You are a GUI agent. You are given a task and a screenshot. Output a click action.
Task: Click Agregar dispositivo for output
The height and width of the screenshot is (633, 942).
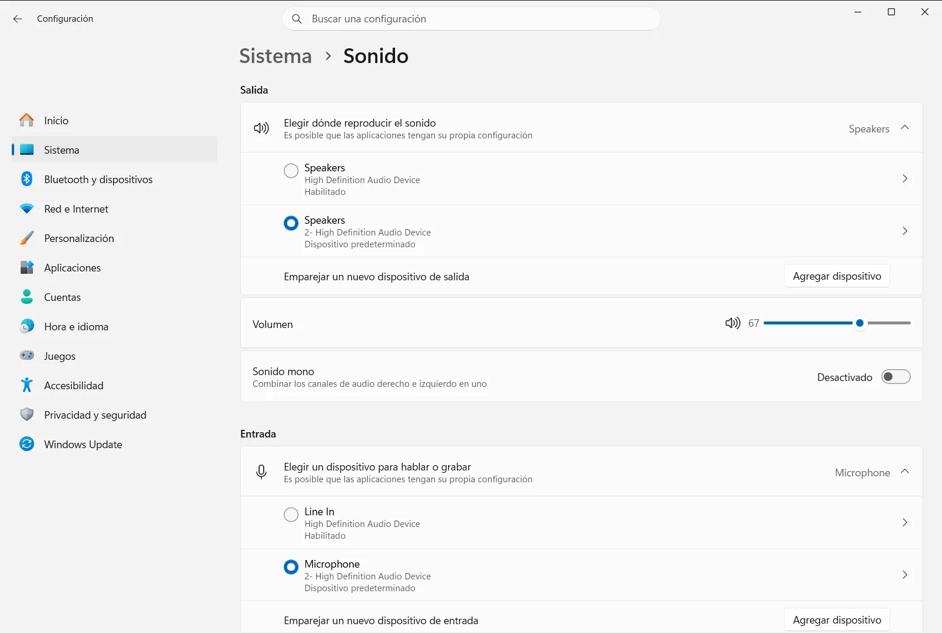pos(837,276)
